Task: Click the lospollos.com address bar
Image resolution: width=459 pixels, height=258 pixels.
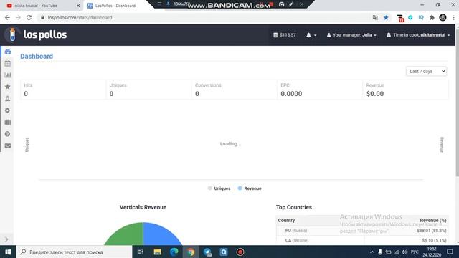Action: (205, 17)
